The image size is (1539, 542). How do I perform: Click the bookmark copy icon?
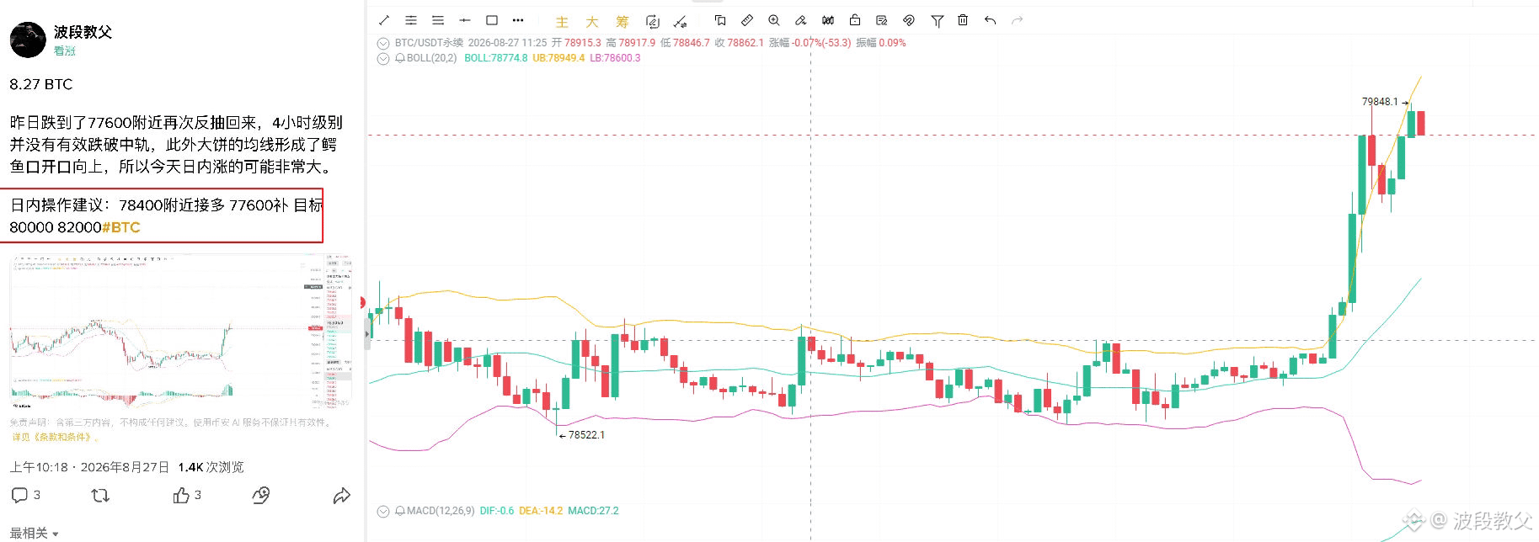pos(720,20)
